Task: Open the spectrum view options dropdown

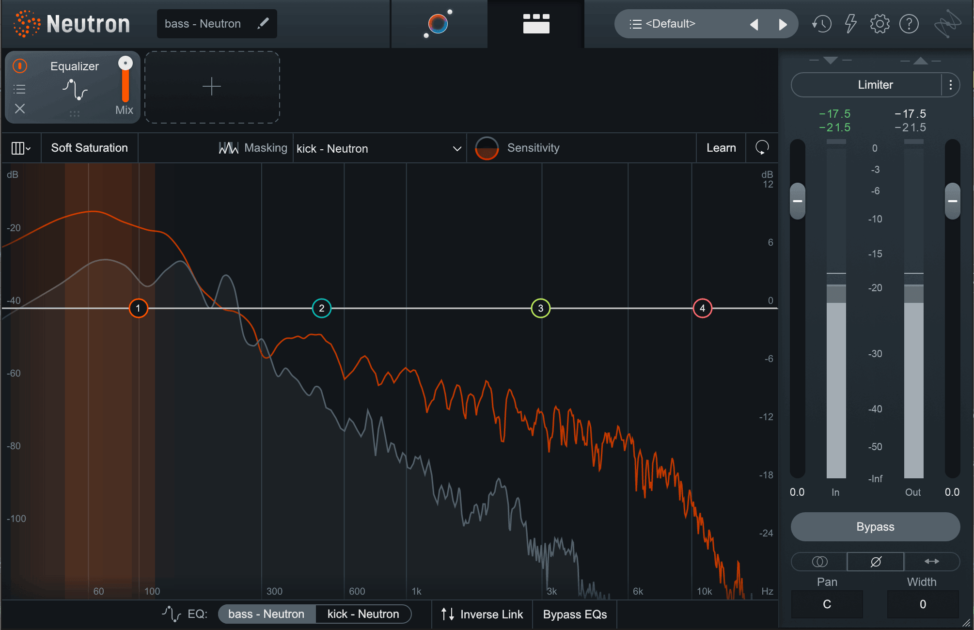Action: [x=21, y=148]
